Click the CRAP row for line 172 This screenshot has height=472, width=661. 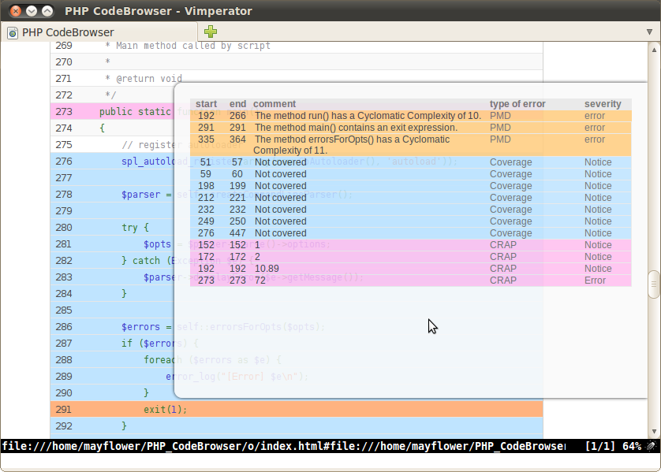coord(411,256)
